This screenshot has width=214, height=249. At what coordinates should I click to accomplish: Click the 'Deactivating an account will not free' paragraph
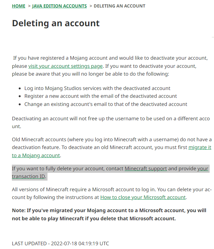[x=94, y=119]
